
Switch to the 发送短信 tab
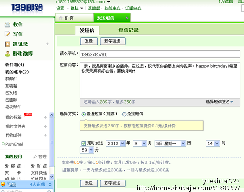tap(112, 18)
